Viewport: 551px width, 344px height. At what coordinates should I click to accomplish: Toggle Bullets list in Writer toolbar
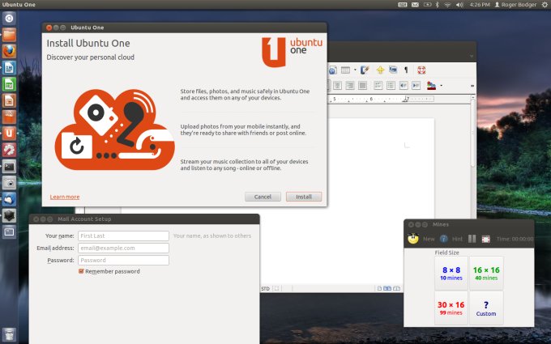pyautogui.click(x=391, y=85)
